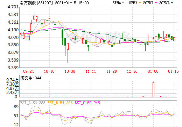This screenshot has height=127, width=182.
Task: Click the gray 5PMA legend color marker
Action: pyautogui.click(x=123, y=3)
